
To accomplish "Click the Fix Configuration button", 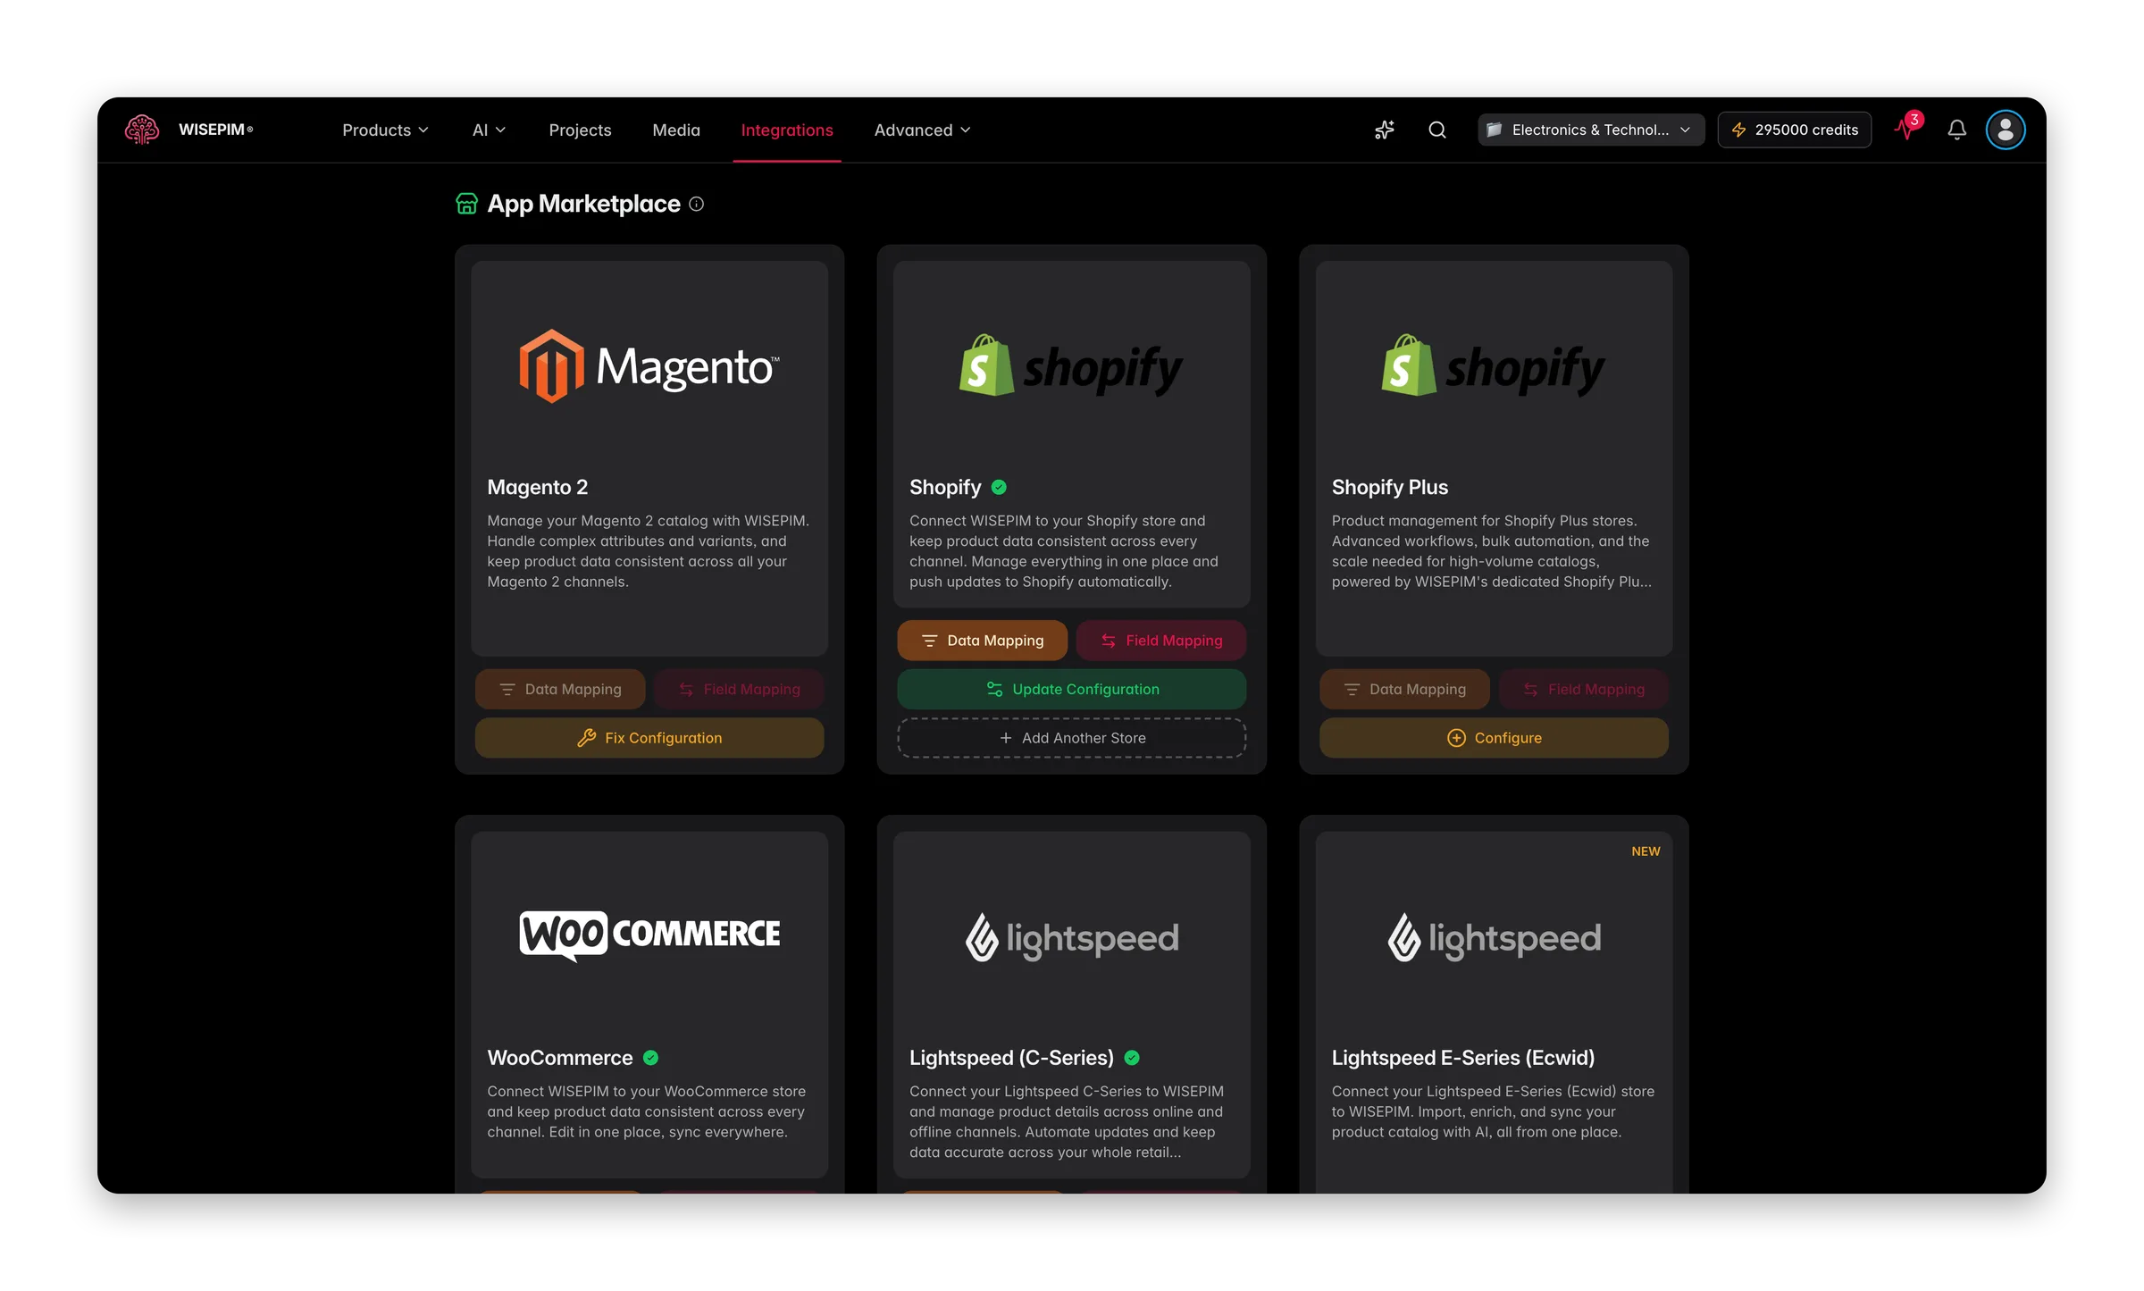I will [649, 738].
